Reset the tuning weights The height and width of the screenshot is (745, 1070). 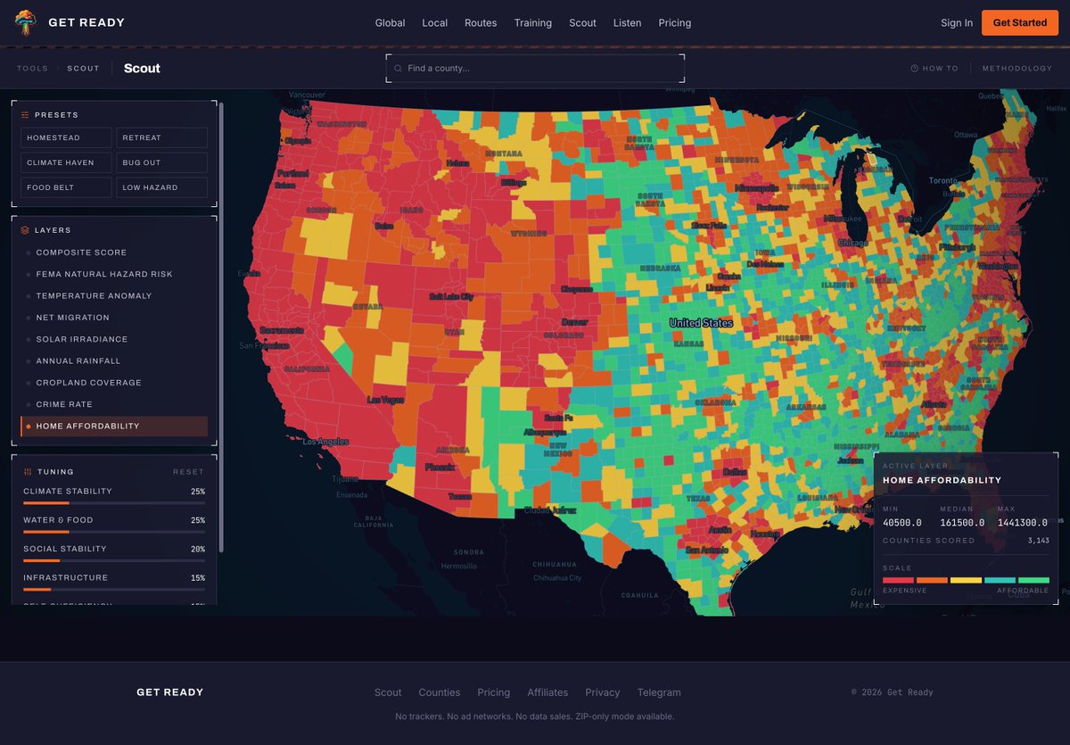(188, 472)
